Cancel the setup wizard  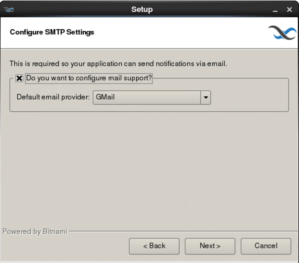pos(266,246)
